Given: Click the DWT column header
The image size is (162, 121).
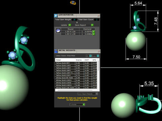Looking at the screenshot, I should [88, 60].
